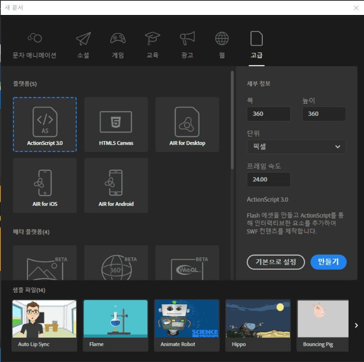Switch to the 광고 category tab

click(187, 45)
